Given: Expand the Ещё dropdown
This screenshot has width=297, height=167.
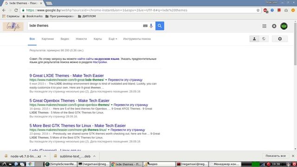Looking at the screenshot, I should (113, 39).
